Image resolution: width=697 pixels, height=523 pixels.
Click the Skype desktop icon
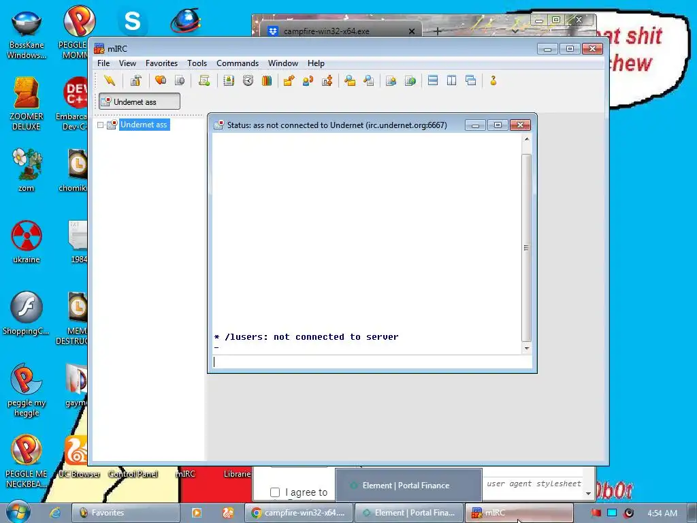[x=132, y=21]
